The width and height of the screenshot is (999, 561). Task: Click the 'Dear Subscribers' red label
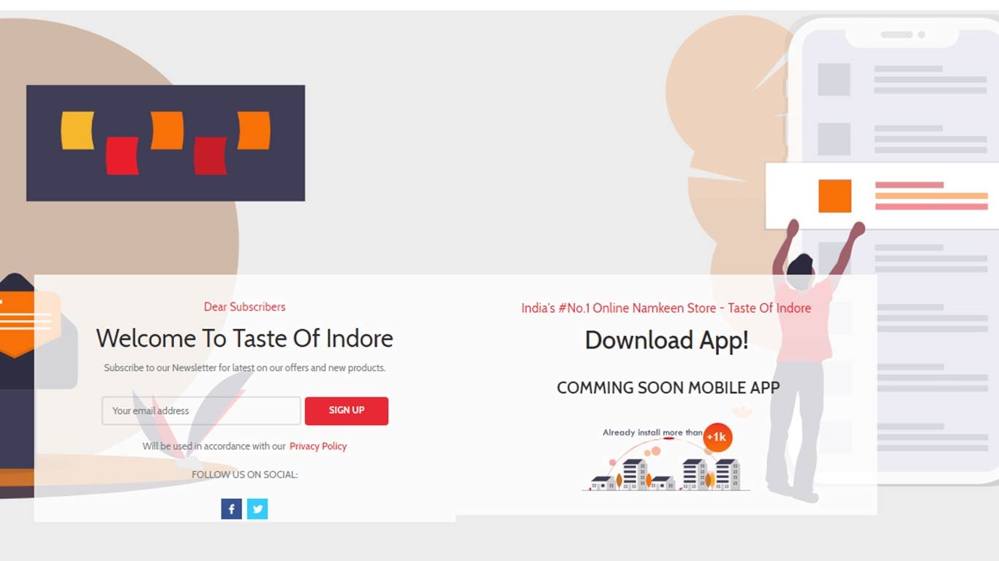(245, 307)
